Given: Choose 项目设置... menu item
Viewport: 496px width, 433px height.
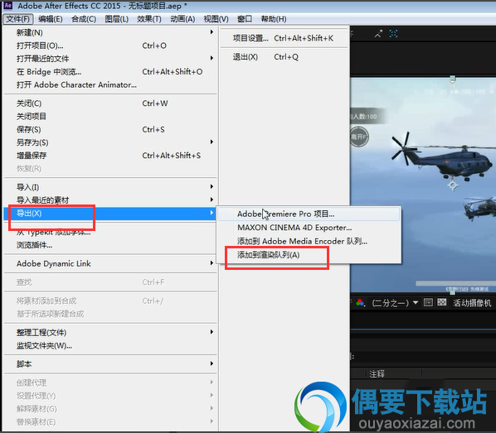Looking at the screenshot, I should (284, 38).
